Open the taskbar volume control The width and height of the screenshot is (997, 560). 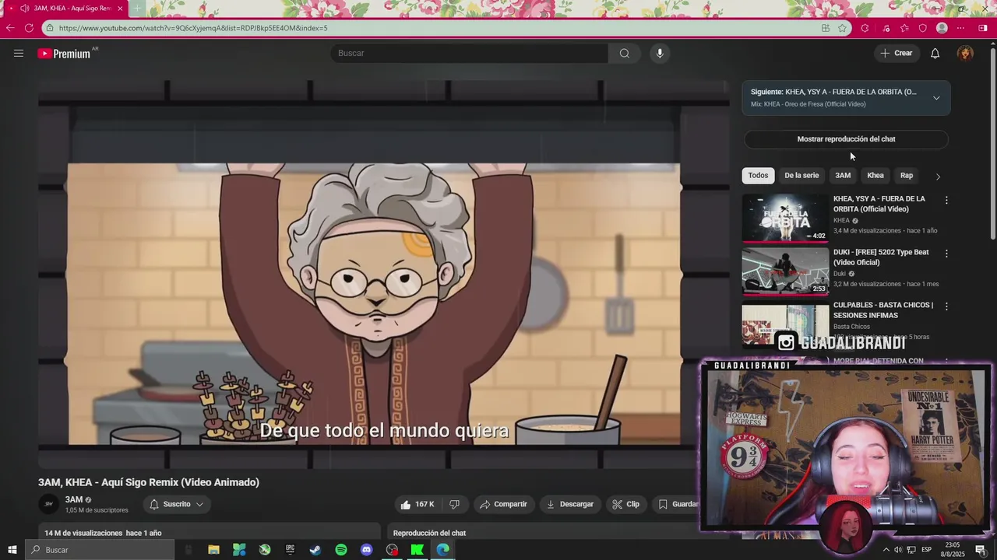tap(898, 550)
